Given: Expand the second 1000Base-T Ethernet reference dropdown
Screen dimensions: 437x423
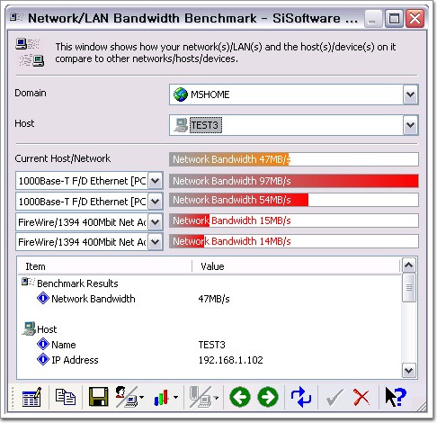Looking at the screenshot, I should pos(156,202).
